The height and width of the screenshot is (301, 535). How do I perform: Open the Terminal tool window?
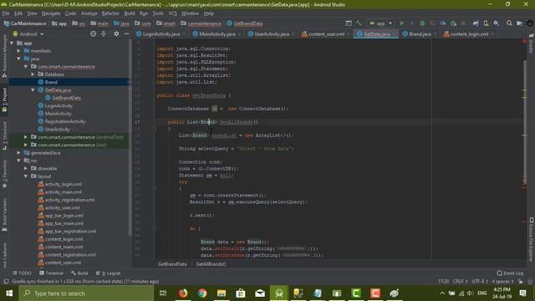51,273
